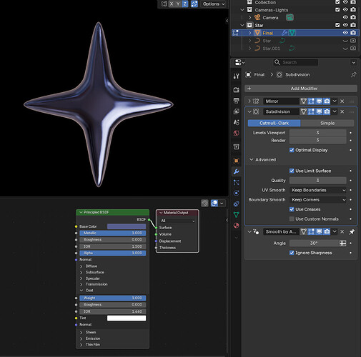Toggle render camera icon for Subdivision modifier

pos(327,111)
